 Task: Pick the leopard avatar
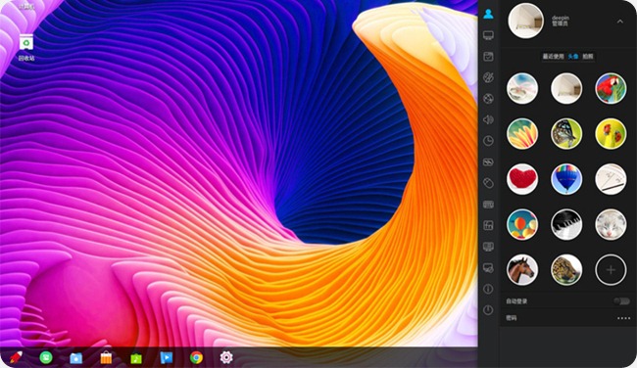(566, 270)
